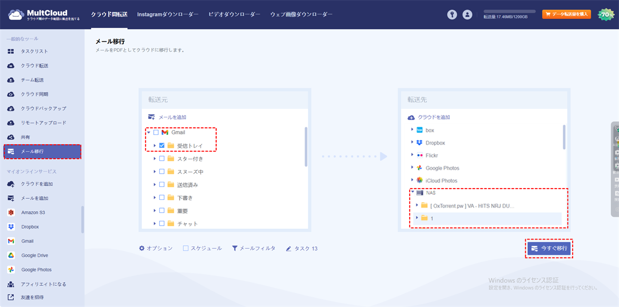Screen dimensions: 619x307
Task: Click the destination panel scrollbar
Action: click(564, 136)
